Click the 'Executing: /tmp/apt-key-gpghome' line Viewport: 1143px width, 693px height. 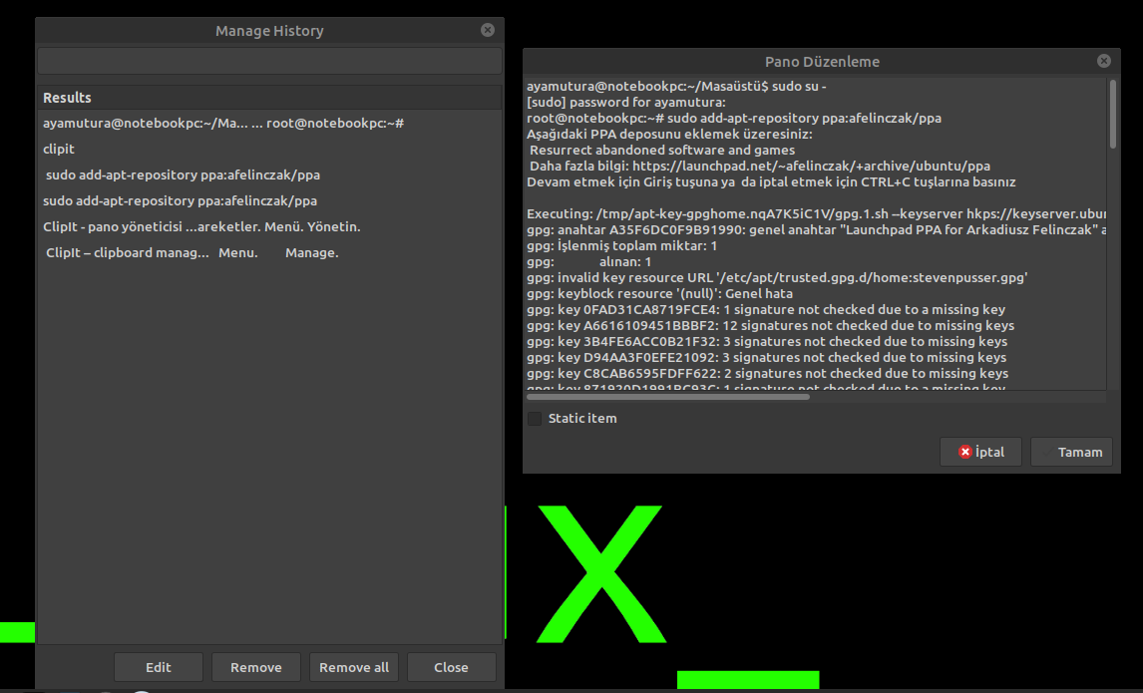pos(817,213)
